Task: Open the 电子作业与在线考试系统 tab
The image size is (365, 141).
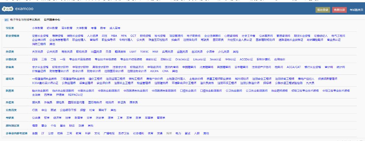Action: tap(25, 20)
